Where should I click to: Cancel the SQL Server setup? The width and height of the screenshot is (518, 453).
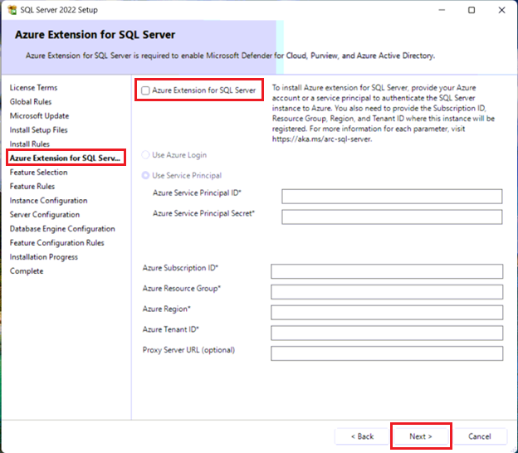click(x=480, y=436)
